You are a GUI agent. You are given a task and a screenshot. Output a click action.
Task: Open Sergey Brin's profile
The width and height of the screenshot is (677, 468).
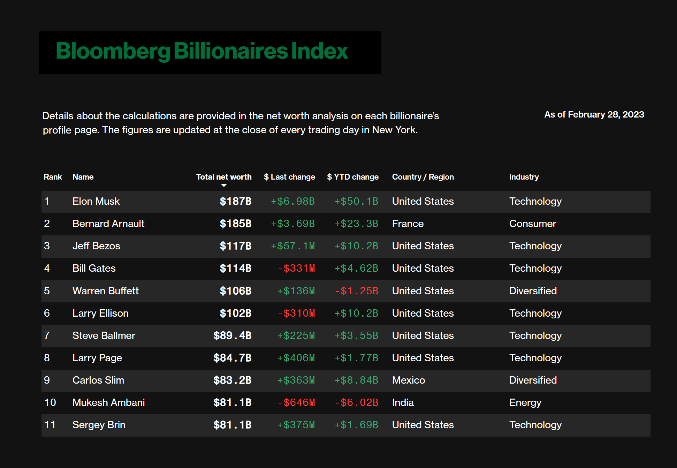tap(99, 425)
